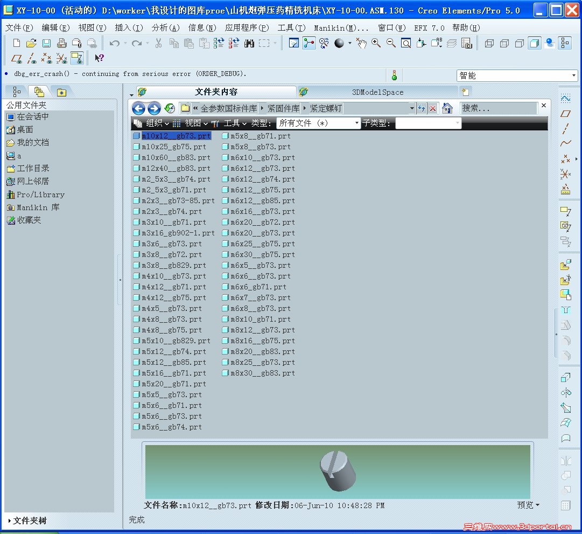Click 紧固件库 in the address path
Screen dimensions: 582x534
click(283, 108)
